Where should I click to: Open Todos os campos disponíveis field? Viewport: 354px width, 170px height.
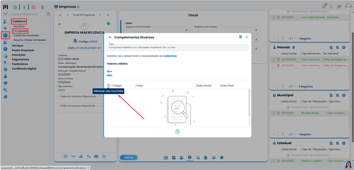click(81, 109)
